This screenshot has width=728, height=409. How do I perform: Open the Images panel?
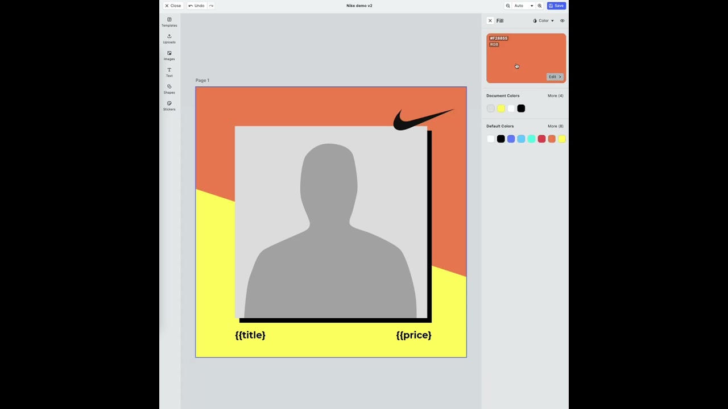[169, 56]
